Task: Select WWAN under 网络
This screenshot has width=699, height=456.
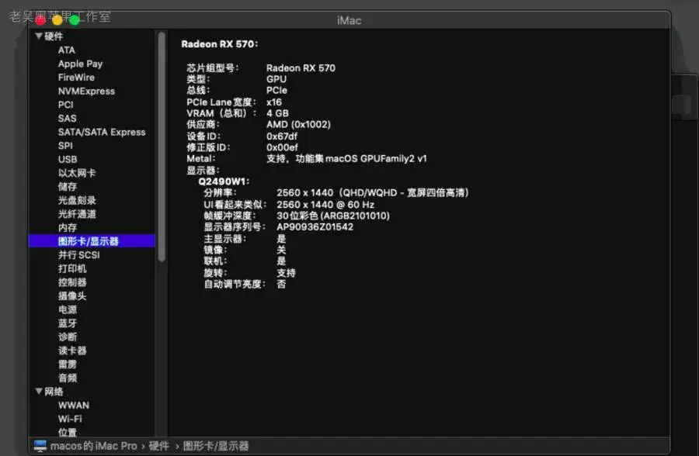Action: pyautogui.click(x=74, y=406)
